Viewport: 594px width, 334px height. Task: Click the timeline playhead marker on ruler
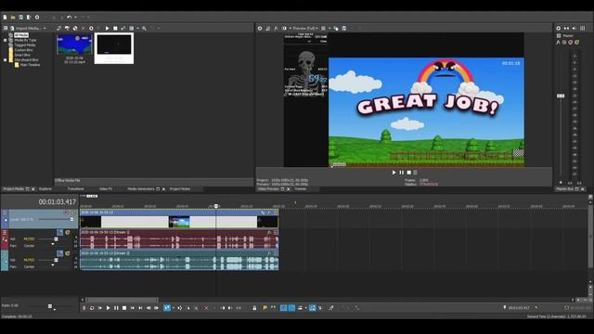pos(216,206)
